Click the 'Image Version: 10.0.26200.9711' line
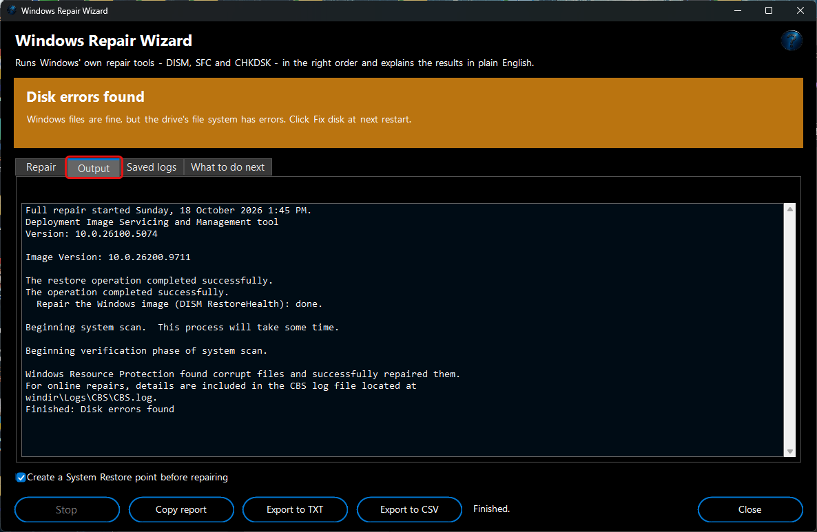This screenshot has height=532, width=817. point(108,257)
